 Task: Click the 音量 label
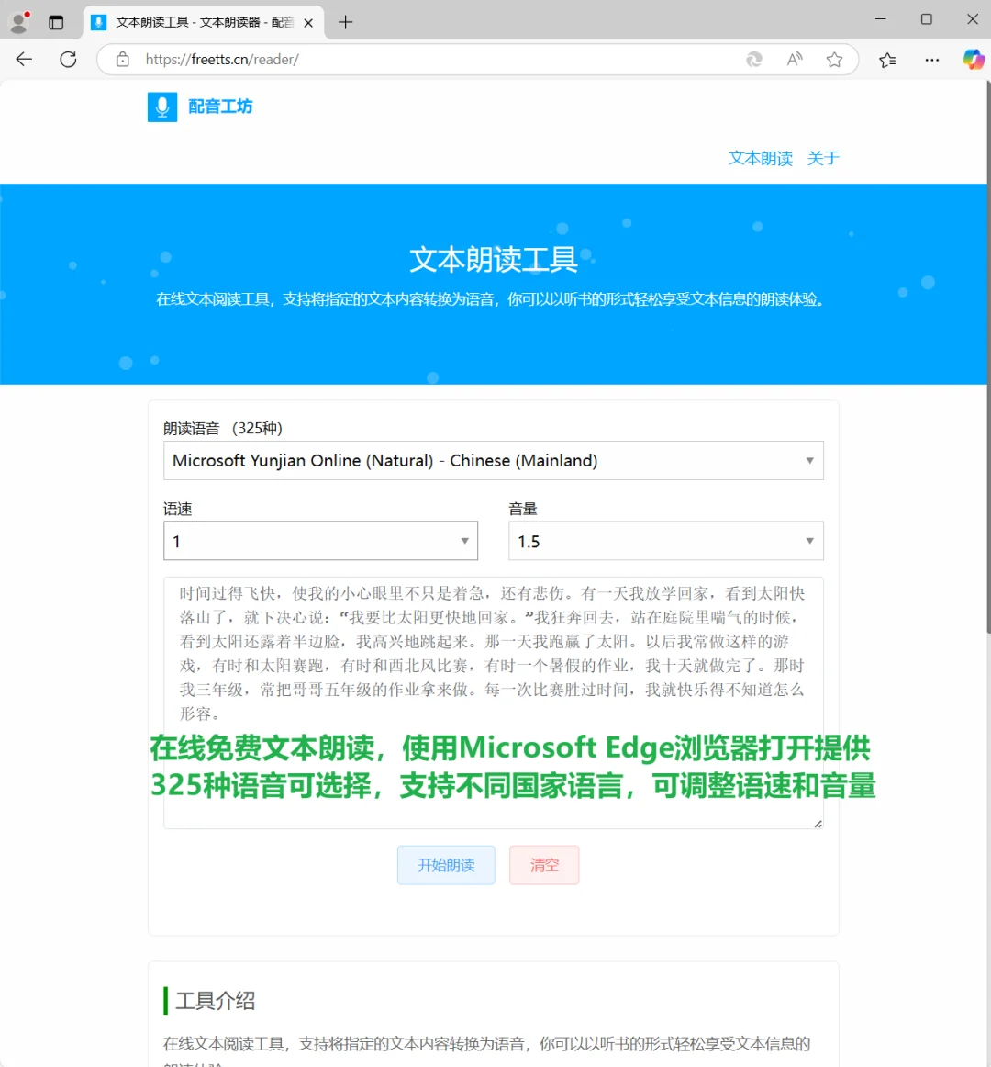click(x=523, y=509)
